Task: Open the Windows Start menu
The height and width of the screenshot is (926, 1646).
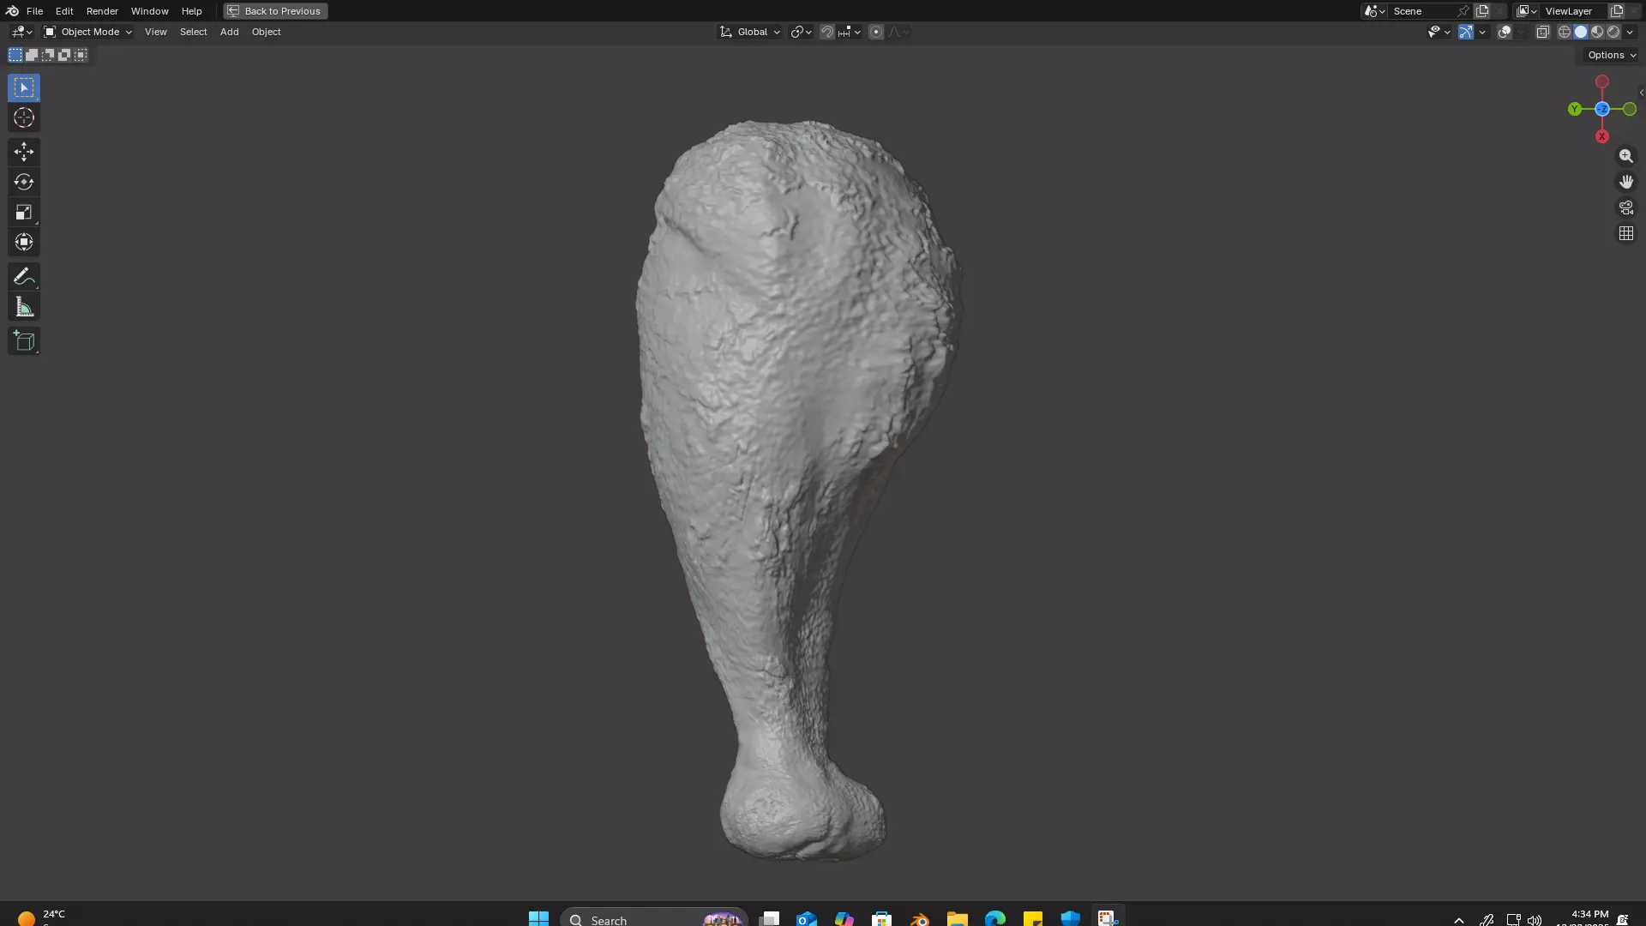Action: [x=538, y=918]
